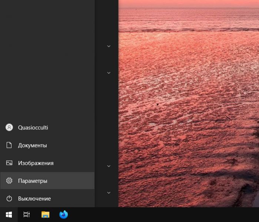Image resolution: width=259 pixels, height=222 pixels.
Task: Expand the lowest chevron near Выключение
Action: point(109,193)
